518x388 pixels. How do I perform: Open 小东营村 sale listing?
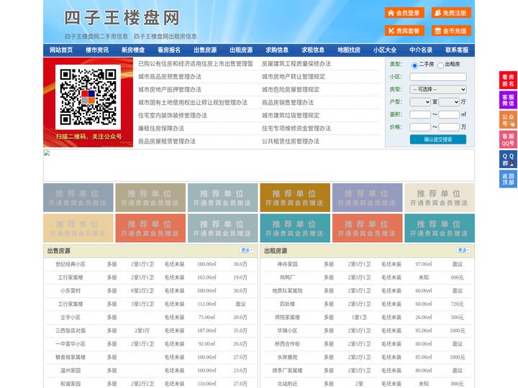(x=71, y=291)
